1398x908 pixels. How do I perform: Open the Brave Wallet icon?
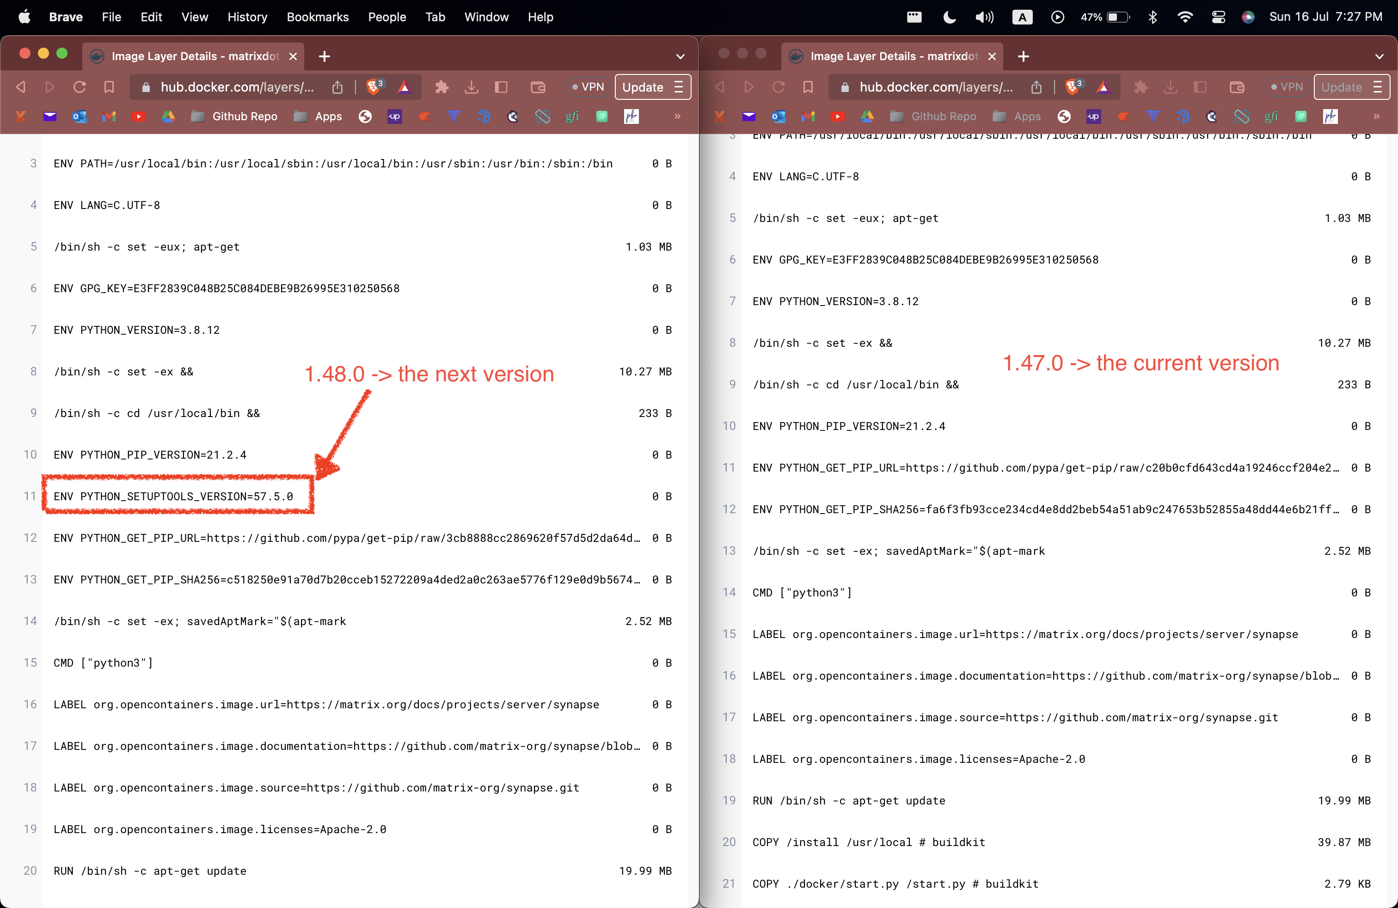(538, 86)
